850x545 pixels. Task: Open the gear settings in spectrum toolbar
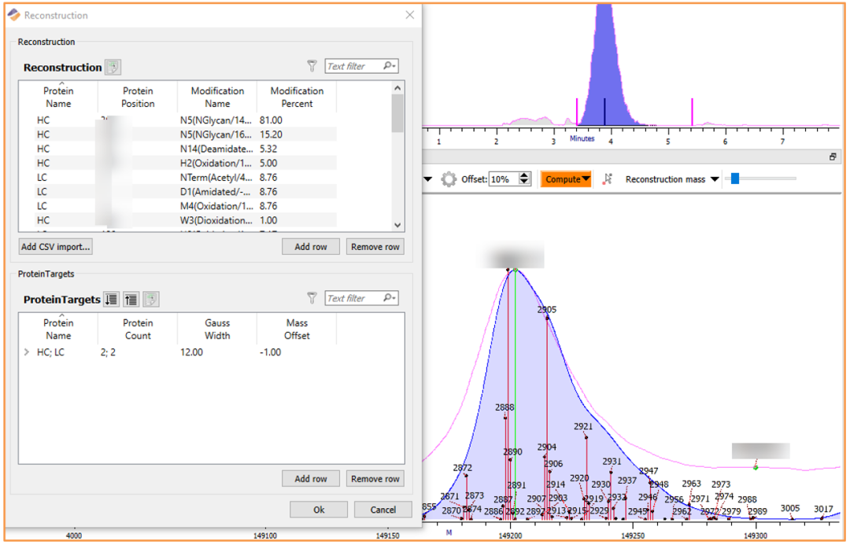coord(449,179)
